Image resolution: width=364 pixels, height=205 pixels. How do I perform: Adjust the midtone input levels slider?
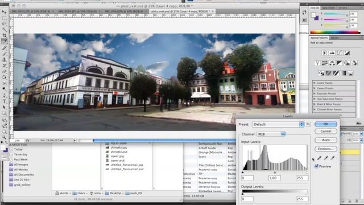[x=275, y=173]
